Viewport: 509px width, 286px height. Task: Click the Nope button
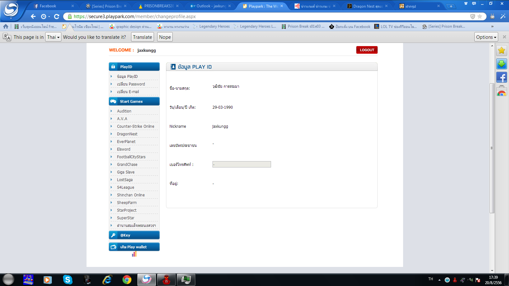(x=165, y=37)
